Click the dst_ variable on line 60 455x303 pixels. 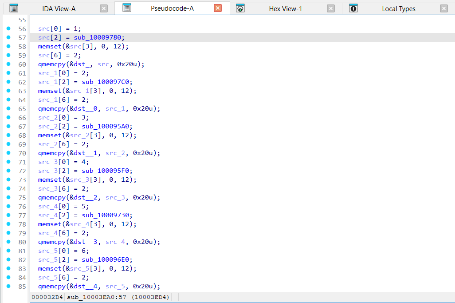81,64
